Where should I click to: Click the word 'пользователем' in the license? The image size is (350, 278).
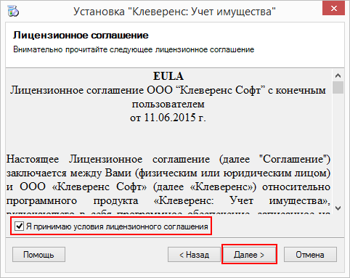point(168,105)
